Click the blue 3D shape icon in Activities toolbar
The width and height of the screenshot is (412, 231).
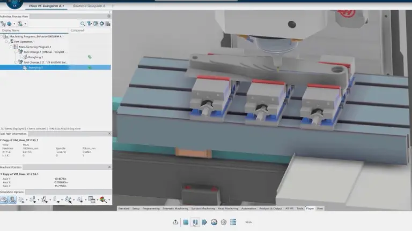coord(9,24)
